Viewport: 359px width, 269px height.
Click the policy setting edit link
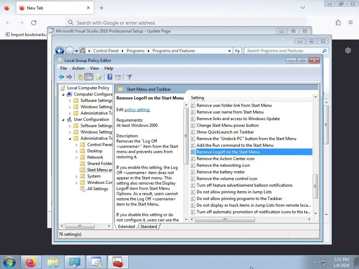pos(137,110)
